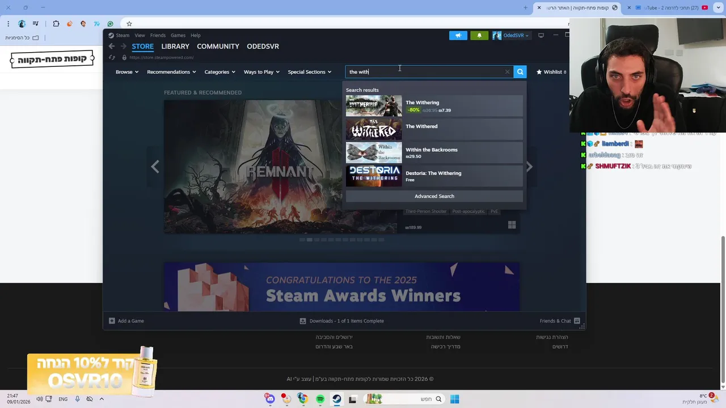Select Destoria: The Withering search result
726x408 pixels.
(434, 176)
